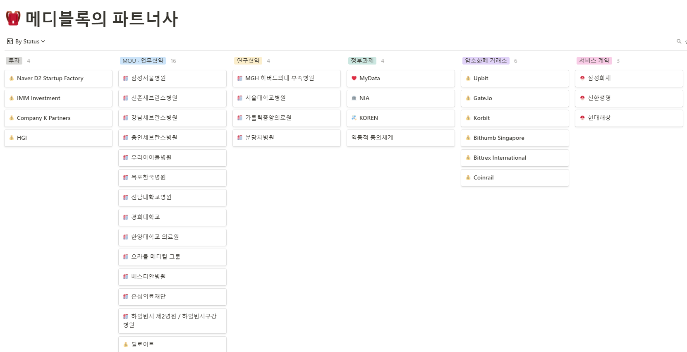Click the hospital icon on 우리아이들병원 card
Image resolution: width=687 pixels, height=352 pixels.
[x=126, y=158]
